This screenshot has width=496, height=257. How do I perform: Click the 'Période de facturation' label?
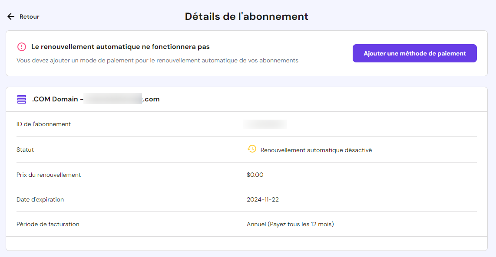point(48,224)
